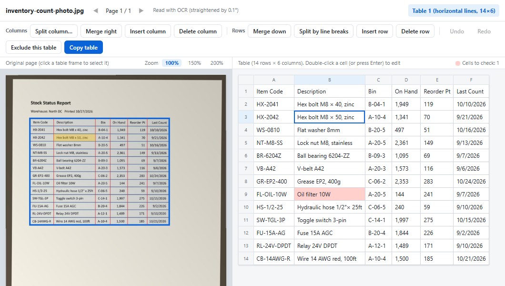The height and width of the screenshot is (286, 505).
Task: Click cell 'Fuse 15A AGC'
Action: tap(330, 233)
